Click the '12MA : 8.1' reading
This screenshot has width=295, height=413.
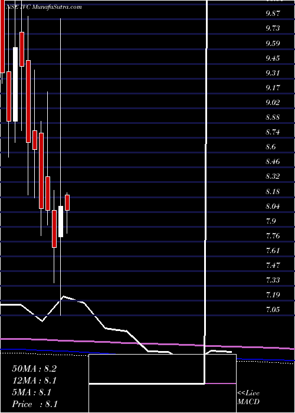point(34,381)
